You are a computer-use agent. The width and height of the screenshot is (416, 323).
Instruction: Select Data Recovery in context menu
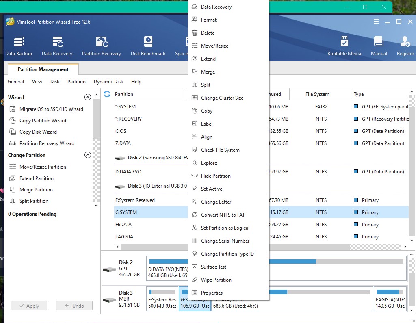pos(228,7)
